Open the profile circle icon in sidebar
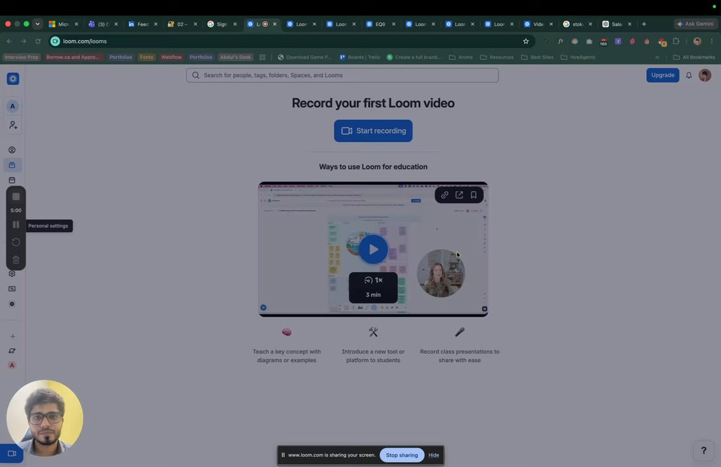Image resolution: width=721 pixels, height=467 pixels. pos(12,150)
